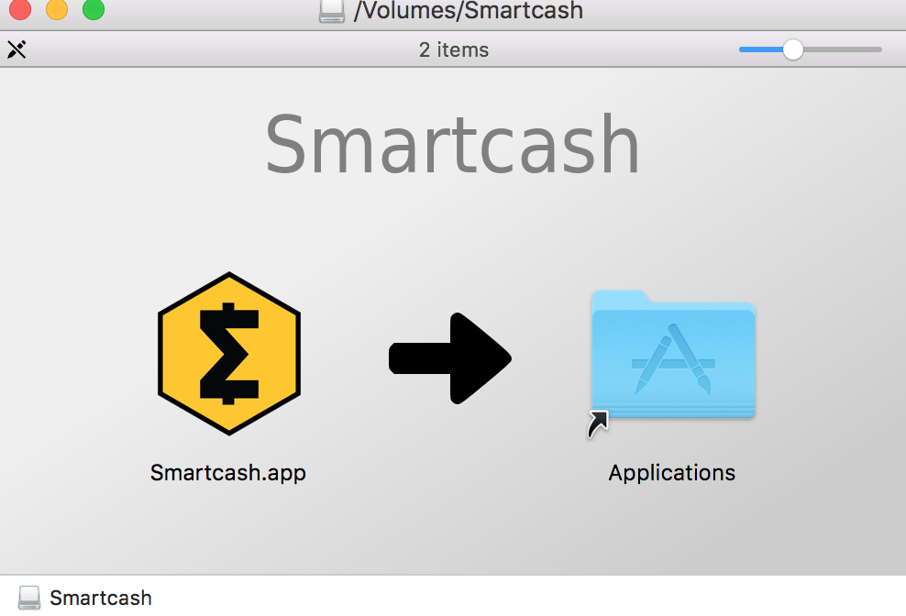906x616 pixels.
Task: Click the volume icon in title bar
Action: coord(332,11)
